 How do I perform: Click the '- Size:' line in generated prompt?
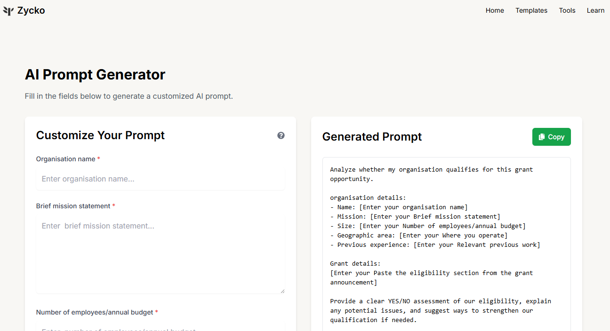coord(428,226)
